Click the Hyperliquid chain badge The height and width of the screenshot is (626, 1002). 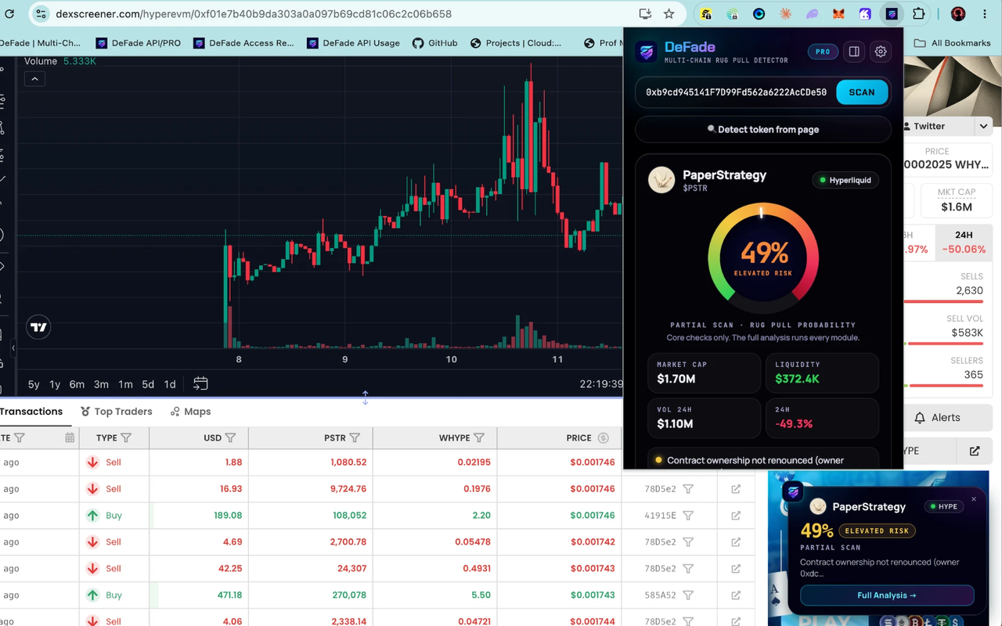tap(845, 180)
